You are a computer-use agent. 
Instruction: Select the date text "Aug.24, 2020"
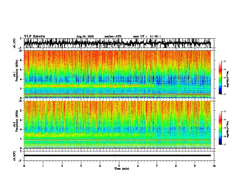coord(85,36)
